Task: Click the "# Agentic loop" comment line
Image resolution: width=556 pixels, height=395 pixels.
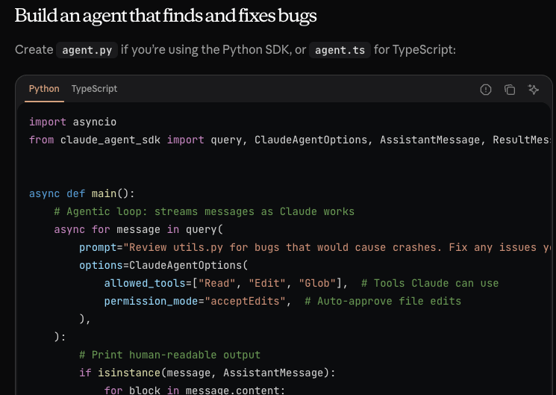Action: pos(204,211)
